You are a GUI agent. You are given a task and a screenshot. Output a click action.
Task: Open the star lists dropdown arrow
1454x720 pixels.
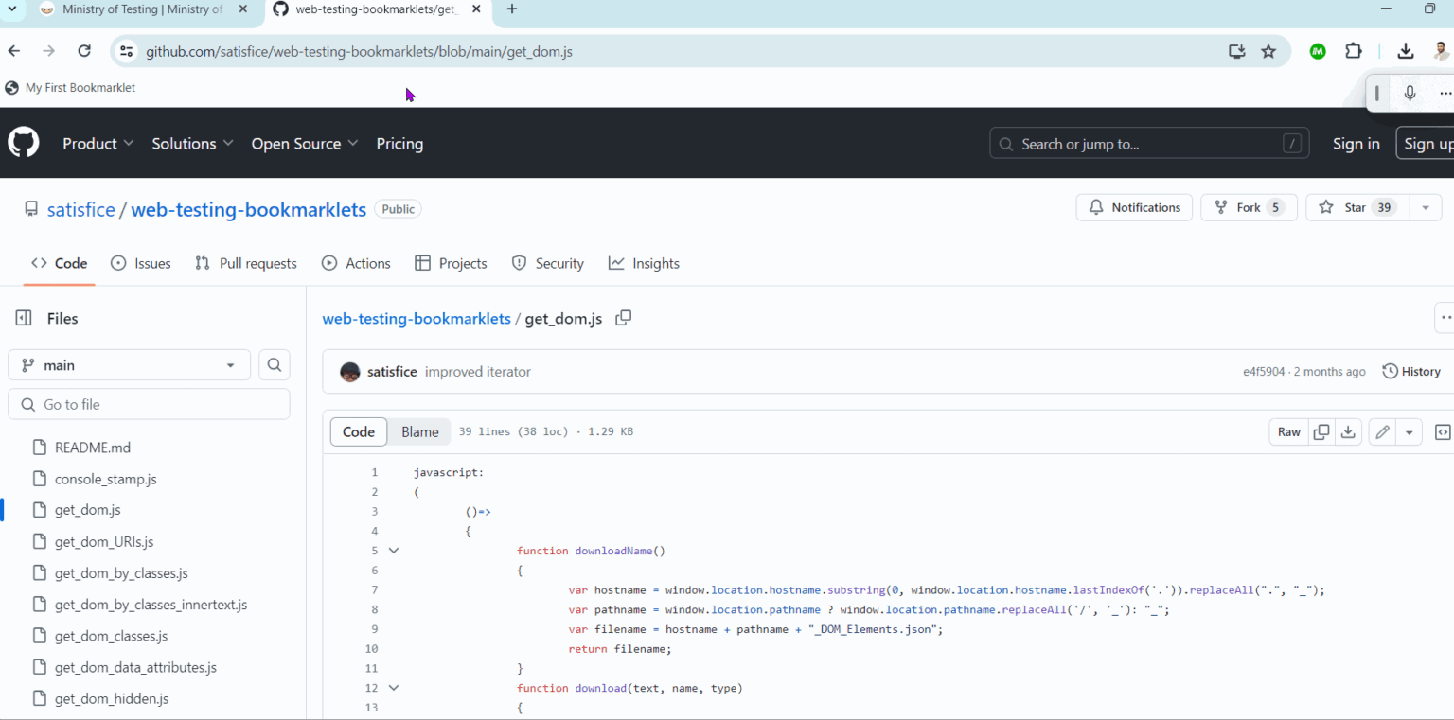[x=1426, y=208]
